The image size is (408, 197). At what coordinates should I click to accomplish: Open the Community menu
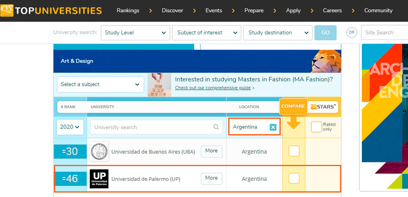[378, 11]
